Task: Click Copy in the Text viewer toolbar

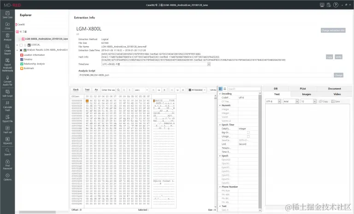Action: tap(324, 101)
